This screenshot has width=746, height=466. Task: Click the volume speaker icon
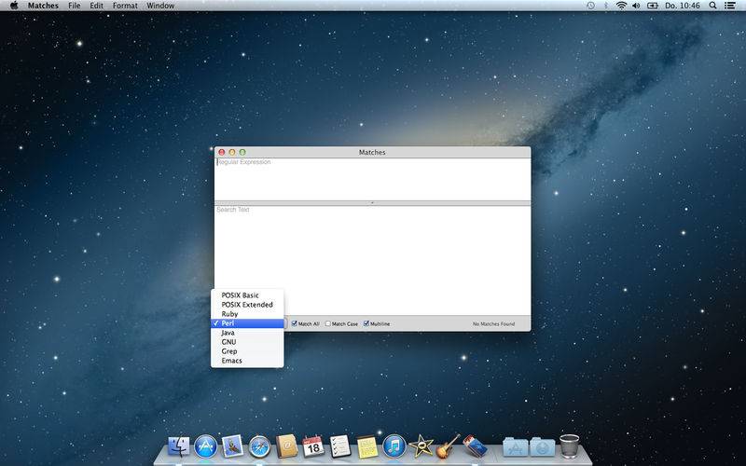click(x=636, y=6)
